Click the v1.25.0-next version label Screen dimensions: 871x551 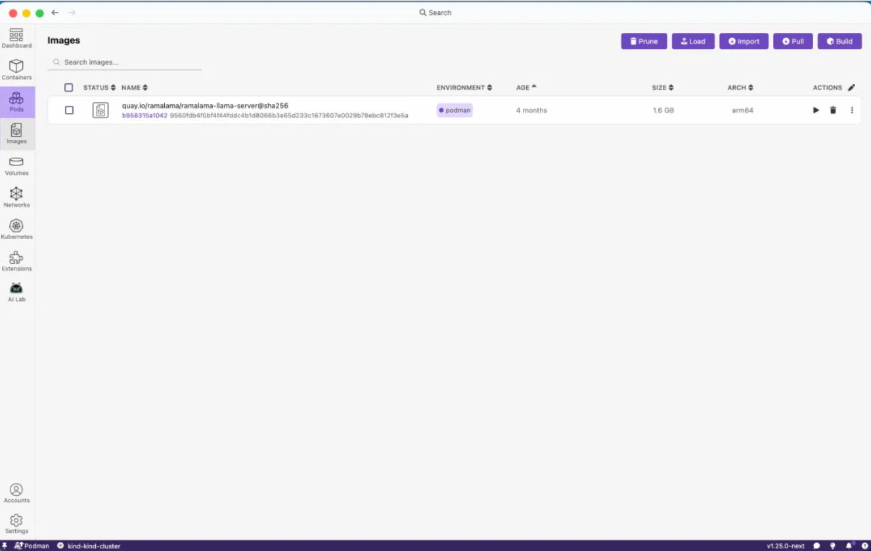click(x=786, y=546)
